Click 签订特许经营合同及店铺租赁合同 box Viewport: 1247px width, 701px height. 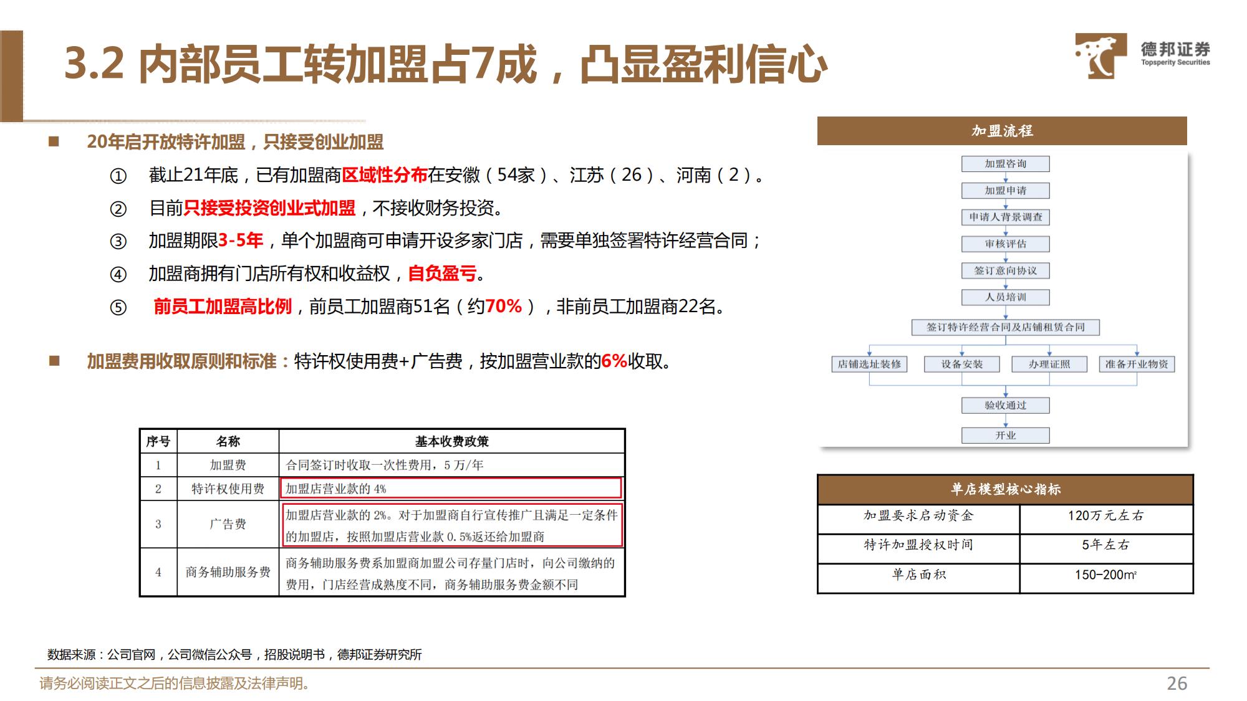click(x=1005, y=327)
